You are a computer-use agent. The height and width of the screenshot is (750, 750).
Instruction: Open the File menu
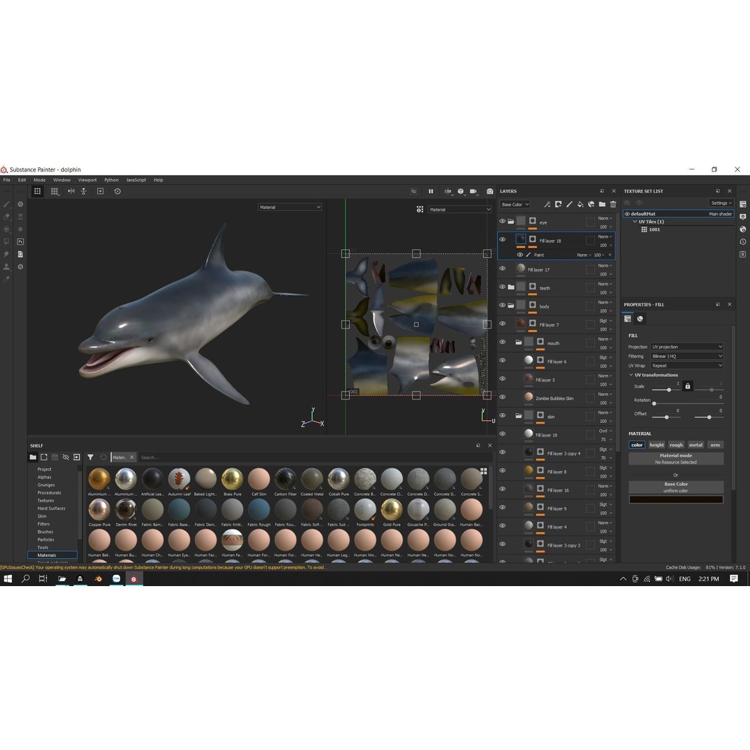point(7,180)
